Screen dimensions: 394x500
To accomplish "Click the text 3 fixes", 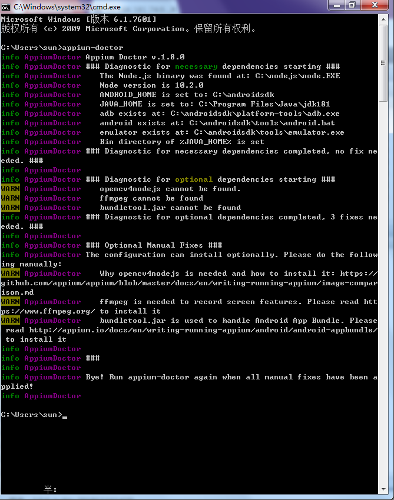I will tap(347, 217).
